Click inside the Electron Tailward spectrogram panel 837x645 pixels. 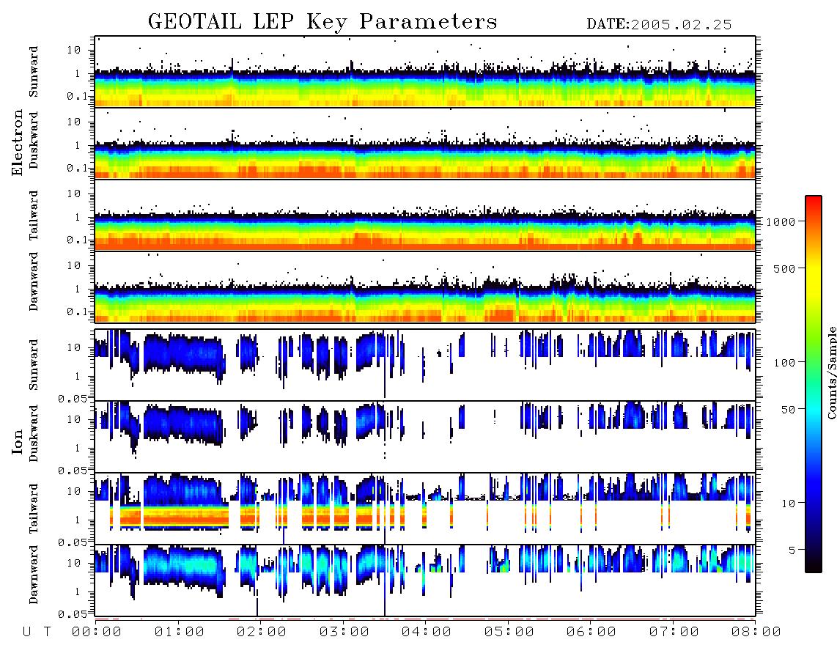click(425, 215)
